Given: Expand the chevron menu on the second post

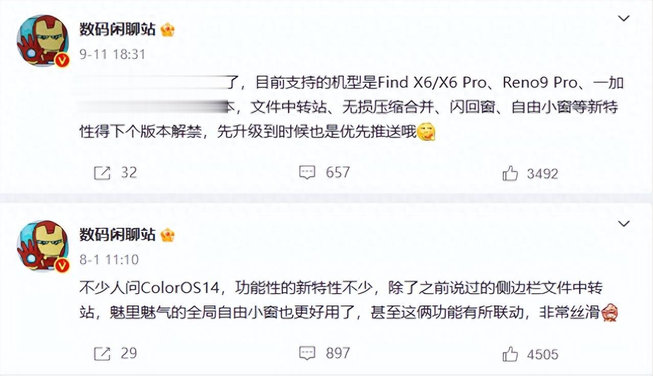Looking at the screenshot, I should pyautogui.click(x=624, y=224).
